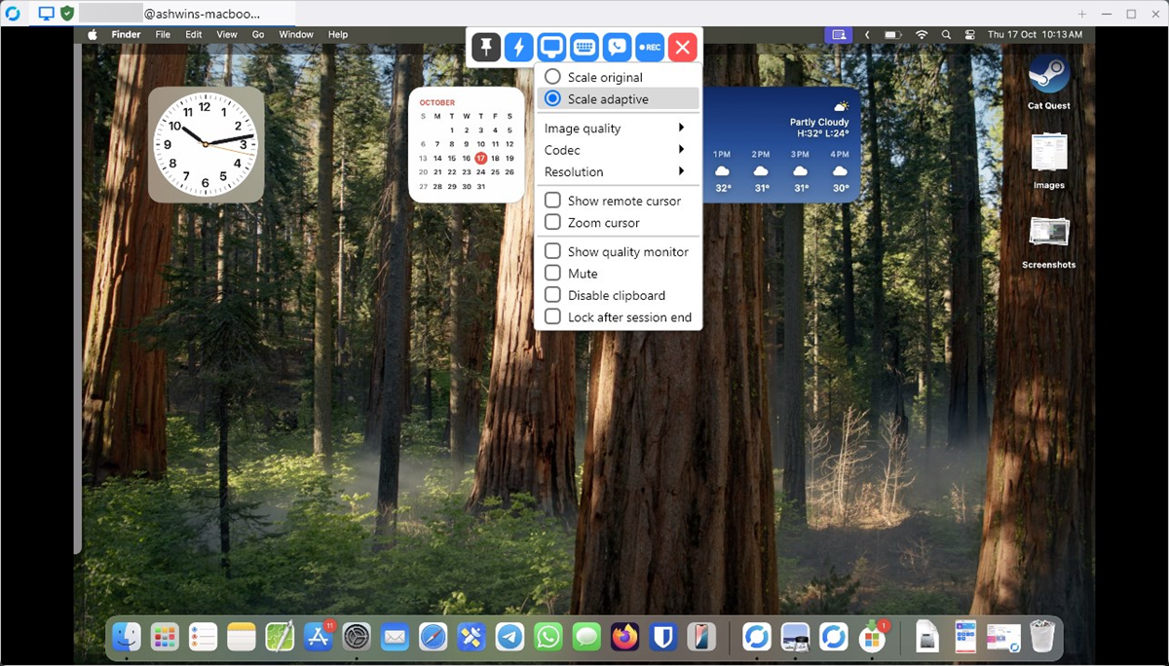Click the pin toolbar icon
The width and height of the screenshot is (1169, 666).
(x=486, y=47)
